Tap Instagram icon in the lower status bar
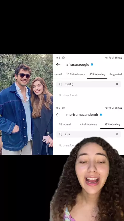 [64, 108]
